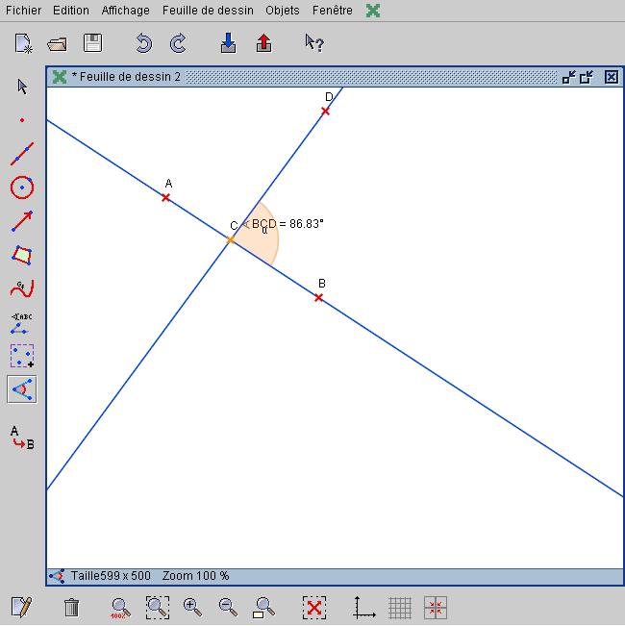Toggle the coordinate axes display
Screen dimensions: 625x626
click(x=364, y=608)
